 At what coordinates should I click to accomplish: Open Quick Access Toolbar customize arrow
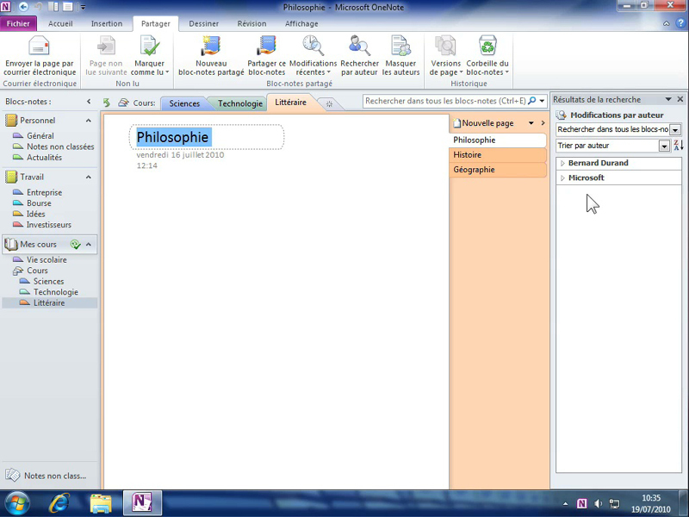pyautogui.click(x=83, y=7)
